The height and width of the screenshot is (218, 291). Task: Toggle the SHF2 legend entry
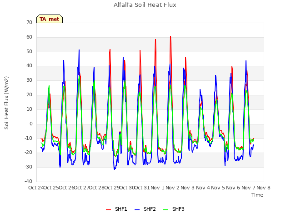point(145,209)
